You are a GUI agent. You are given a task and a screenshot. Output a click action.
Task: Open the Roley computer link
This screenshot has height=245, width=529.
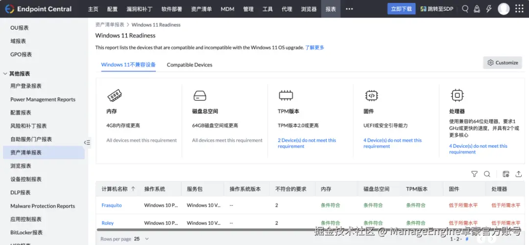tap(108, 223)
